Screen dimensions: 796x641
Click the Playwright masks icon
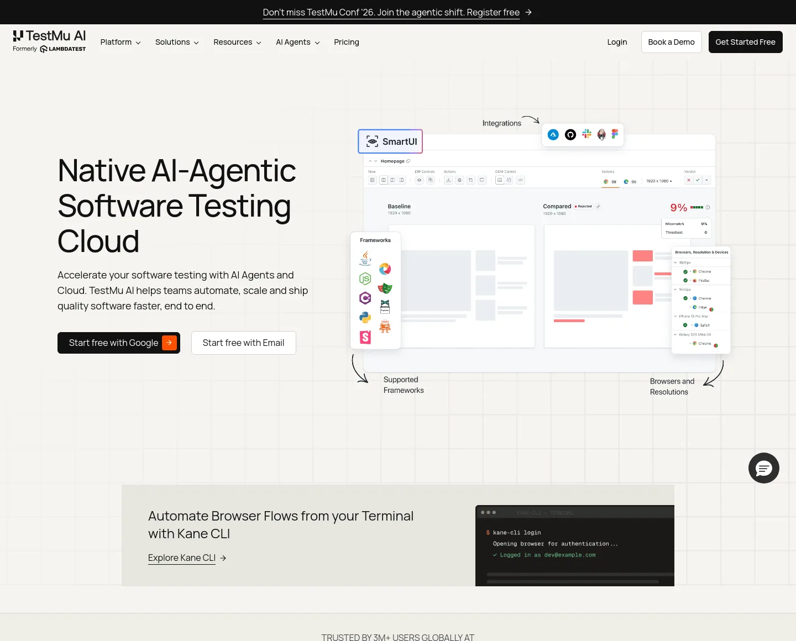[385, 288]
